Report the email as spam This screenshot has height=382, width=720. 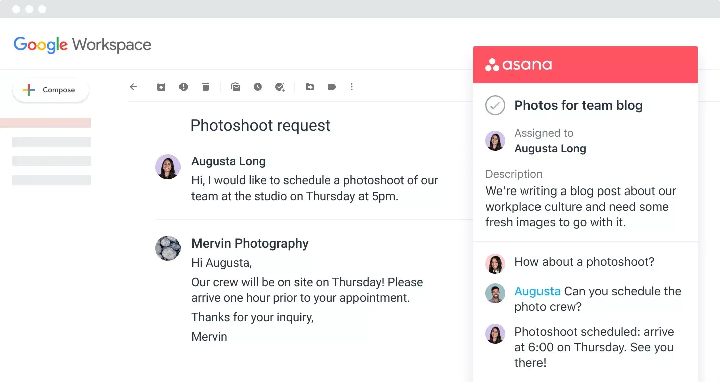(184, 87)
